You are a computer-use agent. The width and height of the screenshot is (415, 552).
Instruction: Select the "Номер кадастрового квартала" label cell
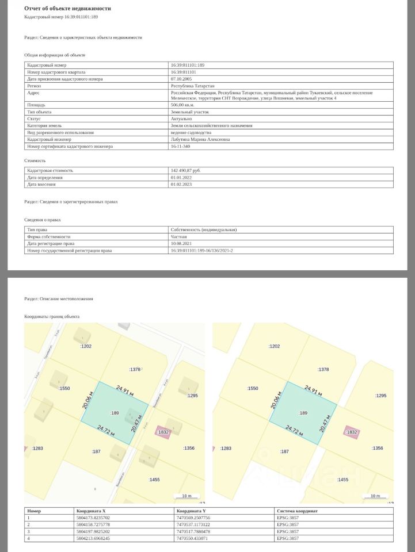pos(96,72)
